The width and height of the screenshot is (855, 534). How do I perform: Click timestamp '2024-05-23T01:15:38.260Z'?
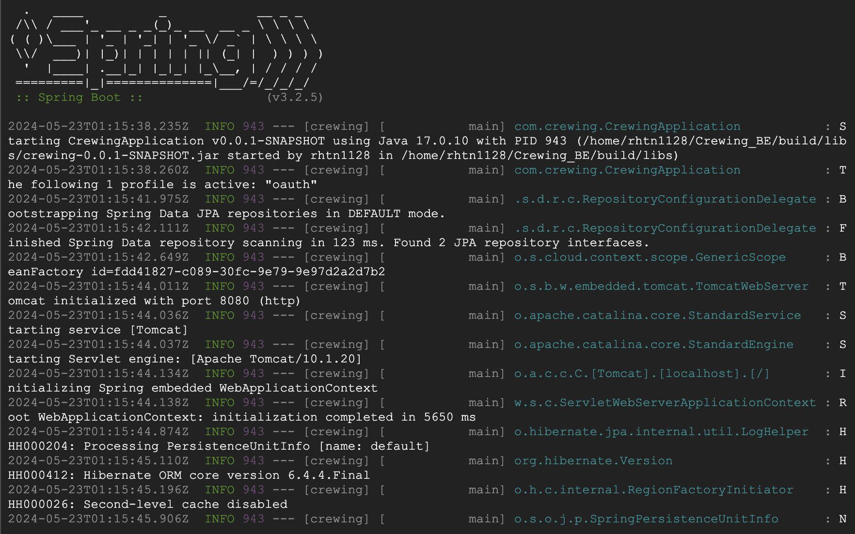98,170
